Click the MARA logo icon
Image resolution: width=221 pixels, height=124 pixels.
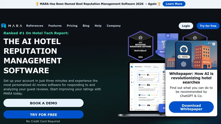tap(4, 26)
